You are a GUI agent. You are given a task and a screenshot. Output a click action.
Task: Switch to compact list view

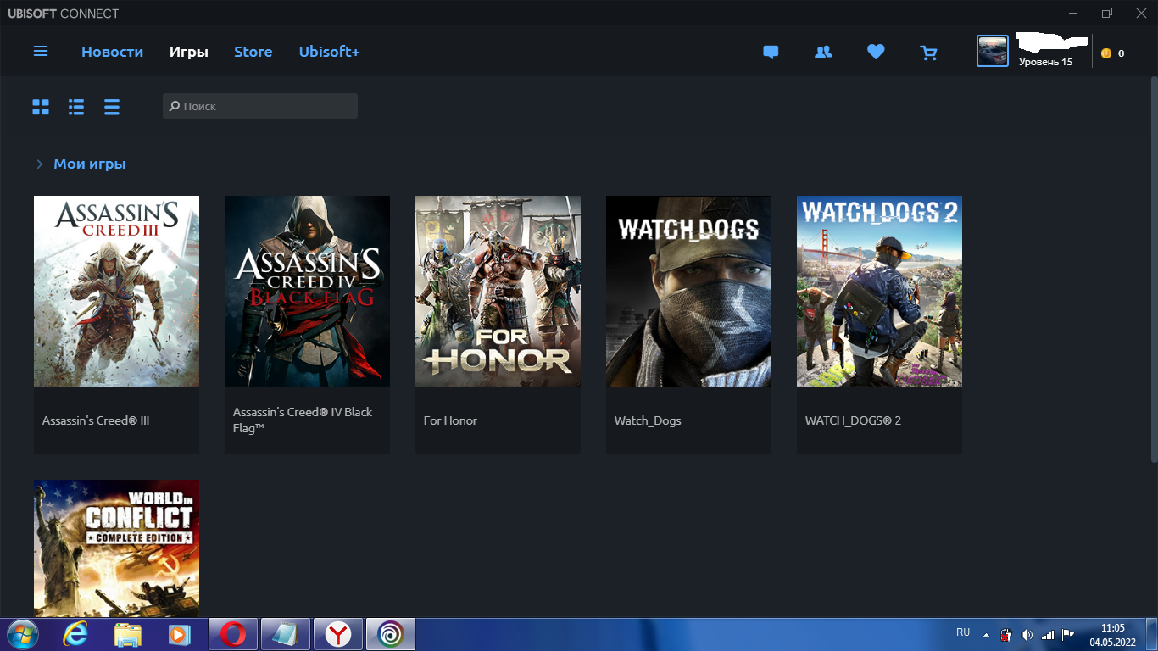click(x=112, y=107)
